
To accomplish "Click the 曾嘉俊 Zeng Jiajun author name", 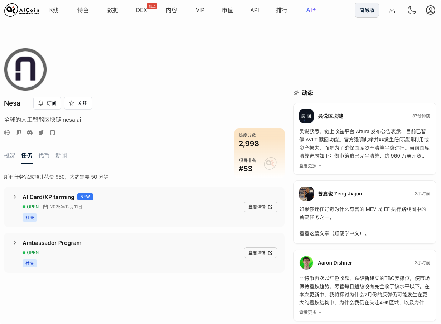I will pos(340,194).
